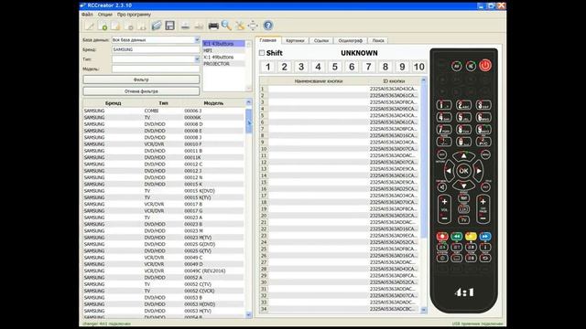Click the large number 5 button

(335, 67)
